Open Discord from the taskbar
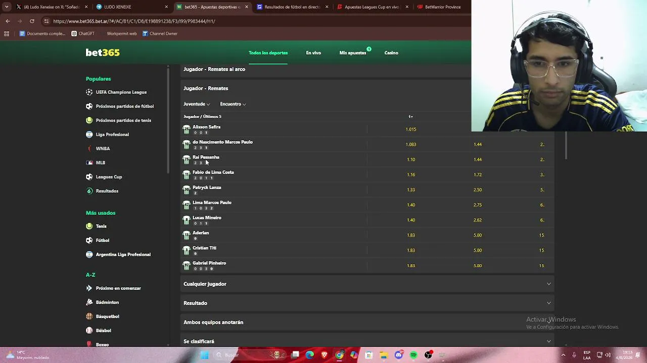Screen dimensions: 647x363 pyautogui.click(x=399, y=355)
